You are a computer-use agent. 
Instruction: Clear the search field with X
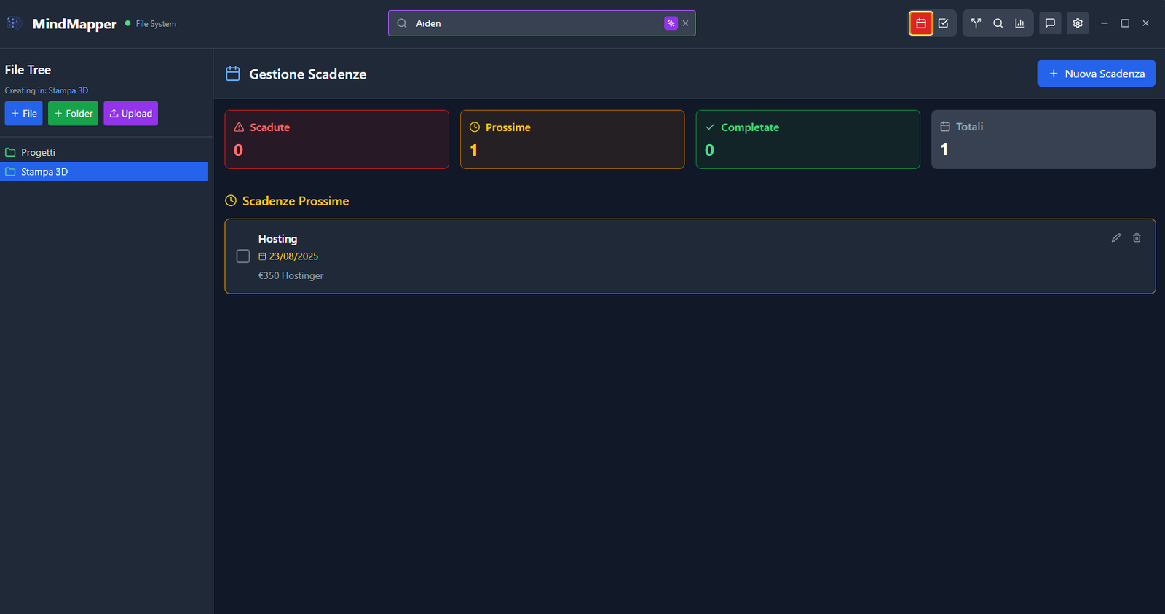click(x=686, y=23)
